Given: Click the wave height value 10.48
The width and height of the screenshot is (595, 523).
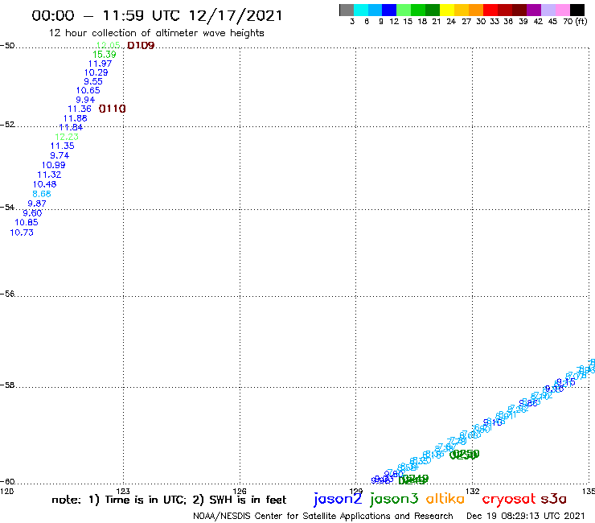Looking at the screenshot, I should 45,184.
